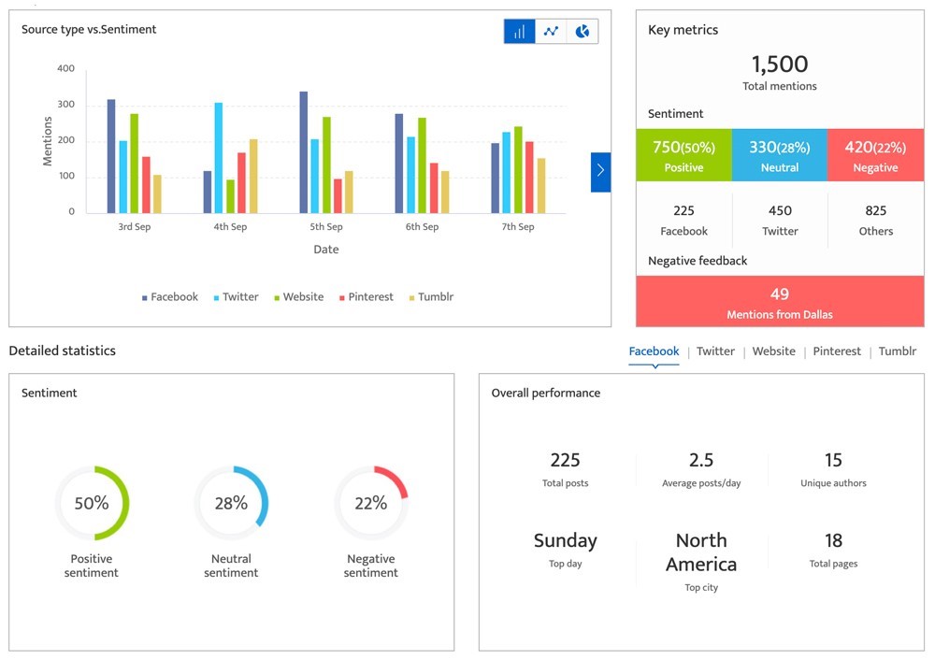Click the 450 Twitter metric

pyautogui.click(x=780, y=221)
